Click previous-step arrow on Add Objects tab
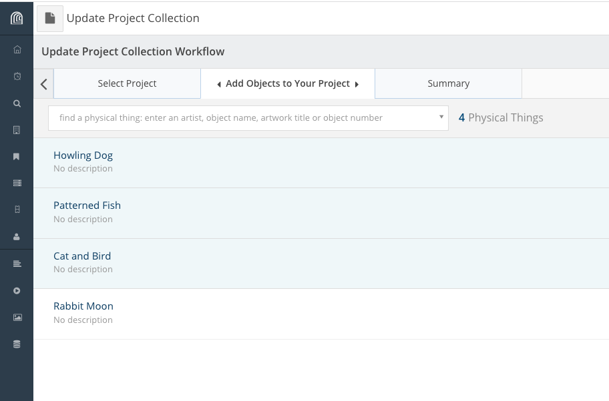The height and width of the screenshot is (401, 609). pos(219,84)
